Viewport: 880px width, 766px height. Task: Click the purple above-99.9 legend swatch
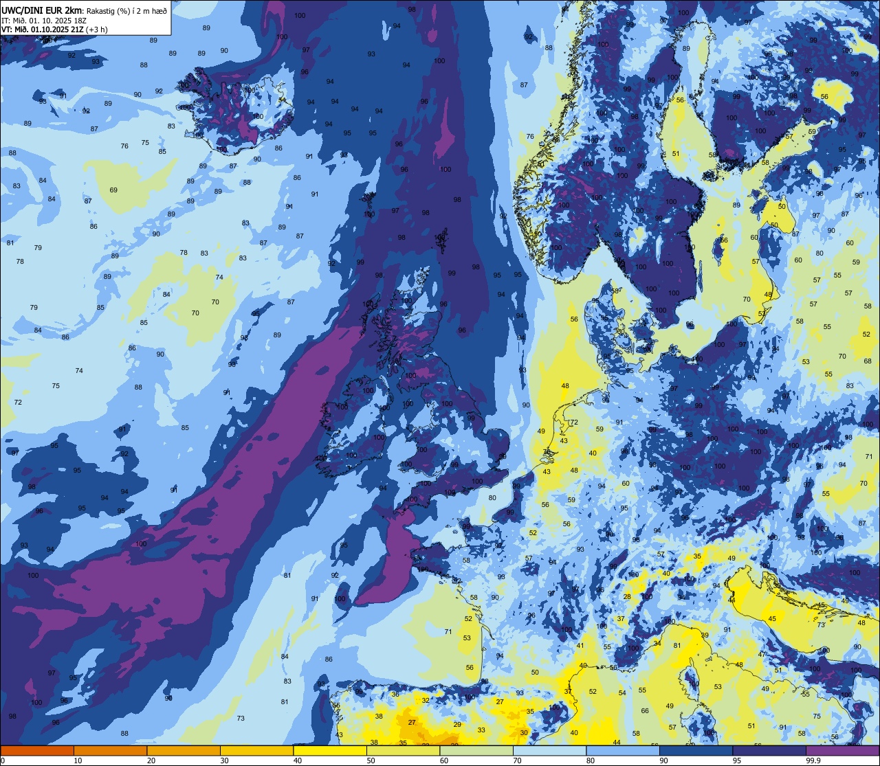point(842,750)
